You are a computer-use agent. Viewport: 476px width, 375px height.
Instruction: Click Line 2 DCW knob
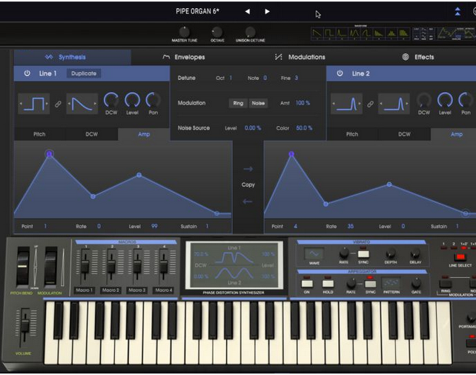tap(424, 100)
